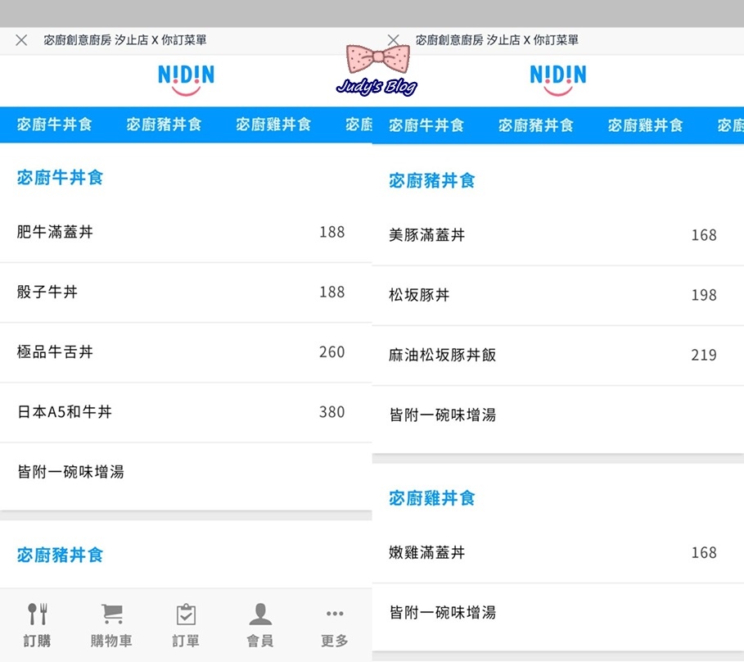Click the 260 price of 極品牛舌丼

pos(332,352)
